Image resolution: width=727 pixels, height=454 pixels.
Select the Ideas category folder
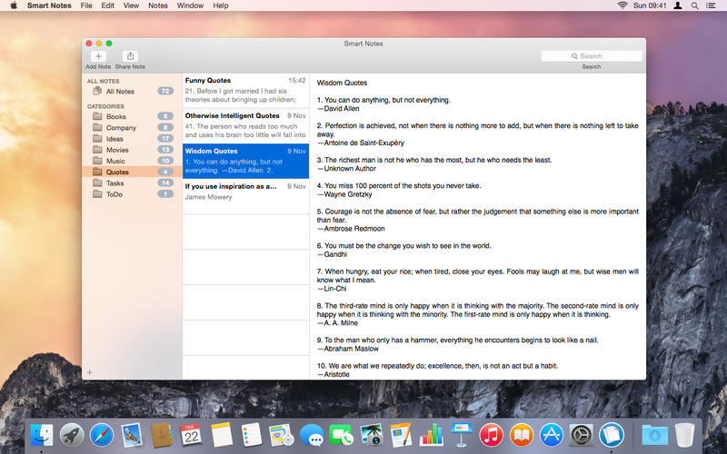click(x=115, y=139)
